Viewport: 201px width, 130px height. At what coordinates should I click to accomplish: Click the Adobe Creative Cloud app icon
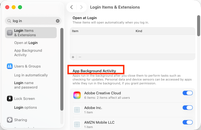[x=77, y=95]
